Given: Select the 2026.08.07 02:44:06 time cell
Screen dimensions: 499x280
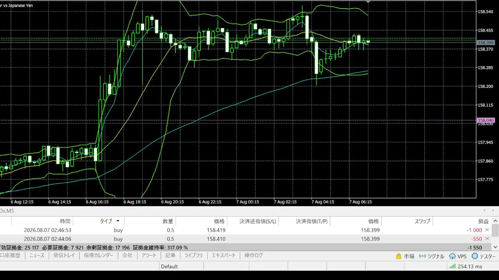Looking at the screenshot, I should (x=48, y=239).
